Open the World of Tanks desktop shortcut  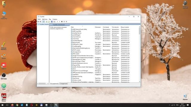pyautogui.click(x=185, y=5)
